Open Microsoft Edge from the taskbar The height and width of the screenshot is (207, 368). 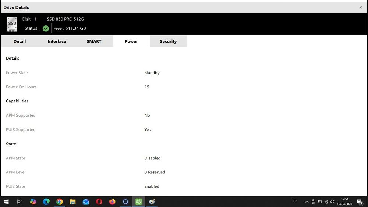click(46, 201)
